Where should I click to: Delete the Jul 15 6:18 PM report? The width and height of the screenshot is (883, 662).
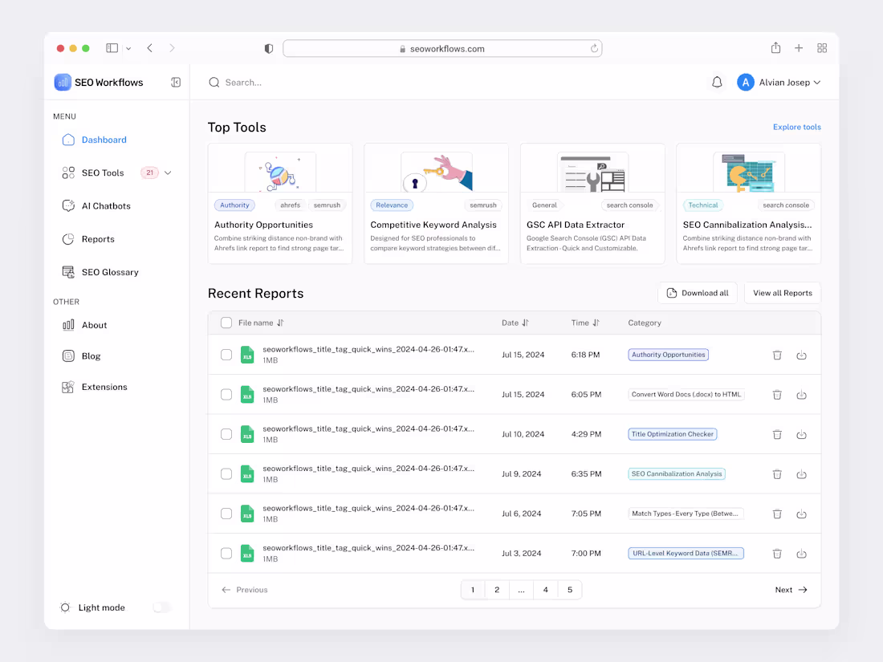[777, 355]
